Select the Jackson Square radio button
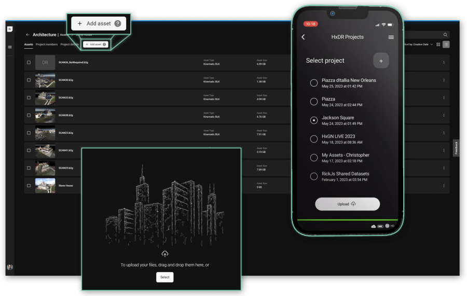The height and width of the screenshot is (296, 467). (313, 120)
